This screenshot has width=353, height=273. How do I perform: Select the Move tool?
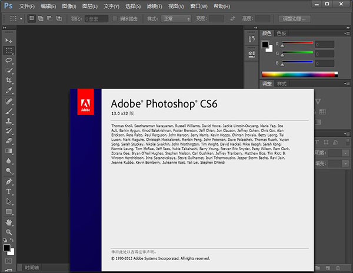[x=9, y=40]
